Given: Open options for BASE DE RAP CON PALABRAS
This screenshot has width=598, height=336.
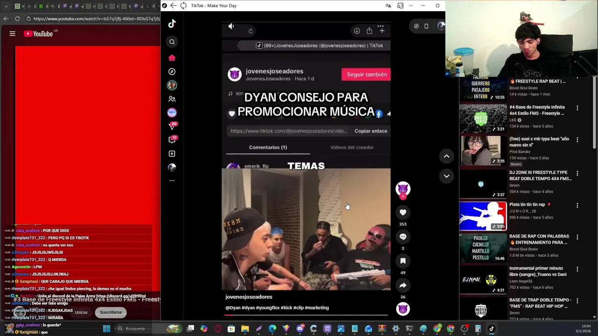Looking at the screenshot, I should coord(577,237).
